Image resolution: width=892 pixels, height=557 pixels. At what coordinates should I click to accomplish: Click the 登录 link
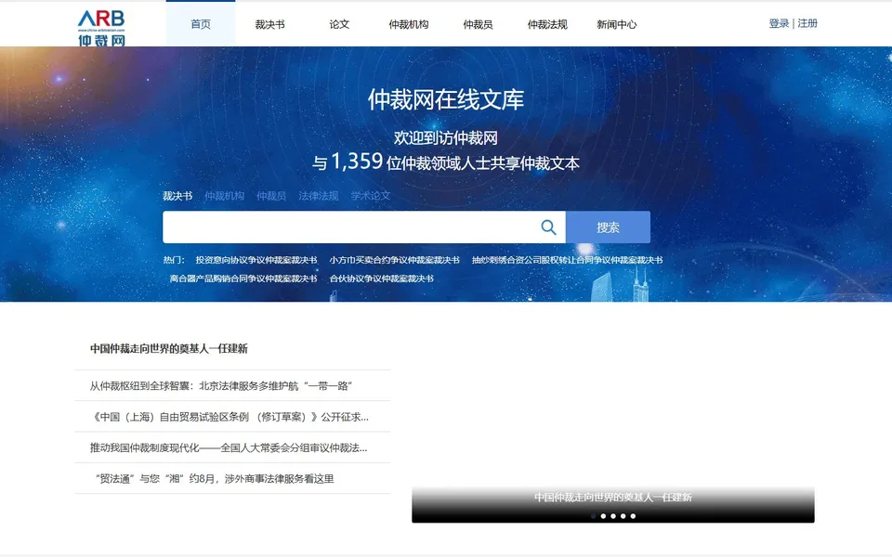tap(779, 23)
